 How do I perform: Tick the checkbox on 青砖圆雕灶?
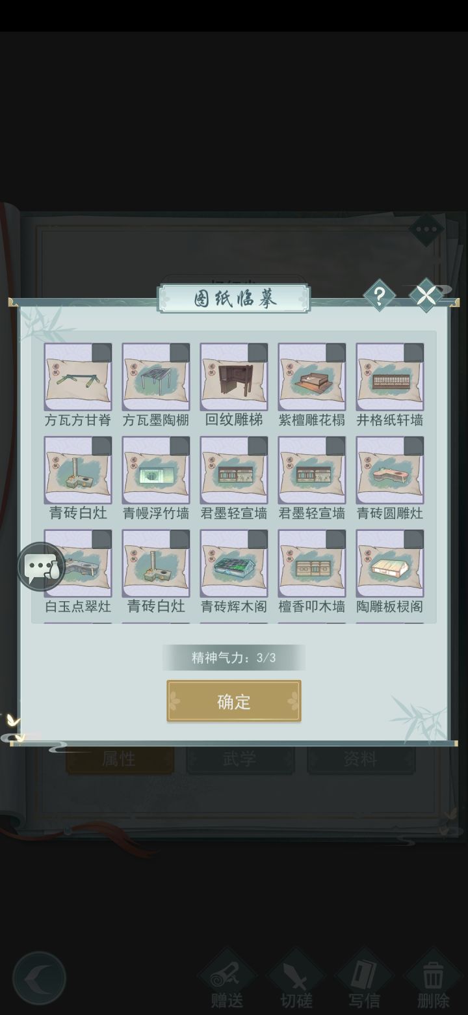(413, 446)
